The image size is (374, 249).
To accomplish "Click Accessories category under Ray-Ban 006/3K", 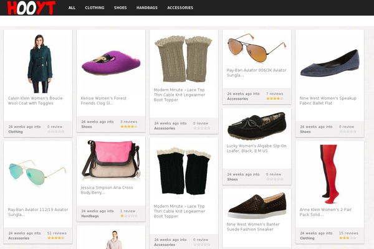I will pos(237,99).
